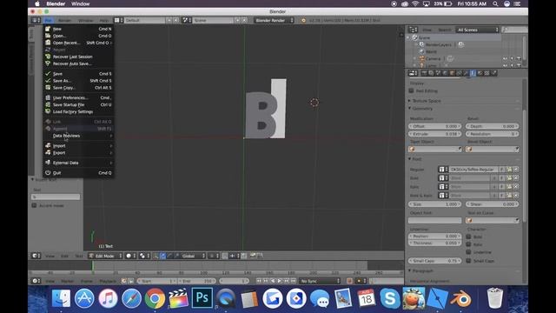Toggle the Accent checkbox in tool panel
Viewport: 556px width, 313px height.
(35, 205)
